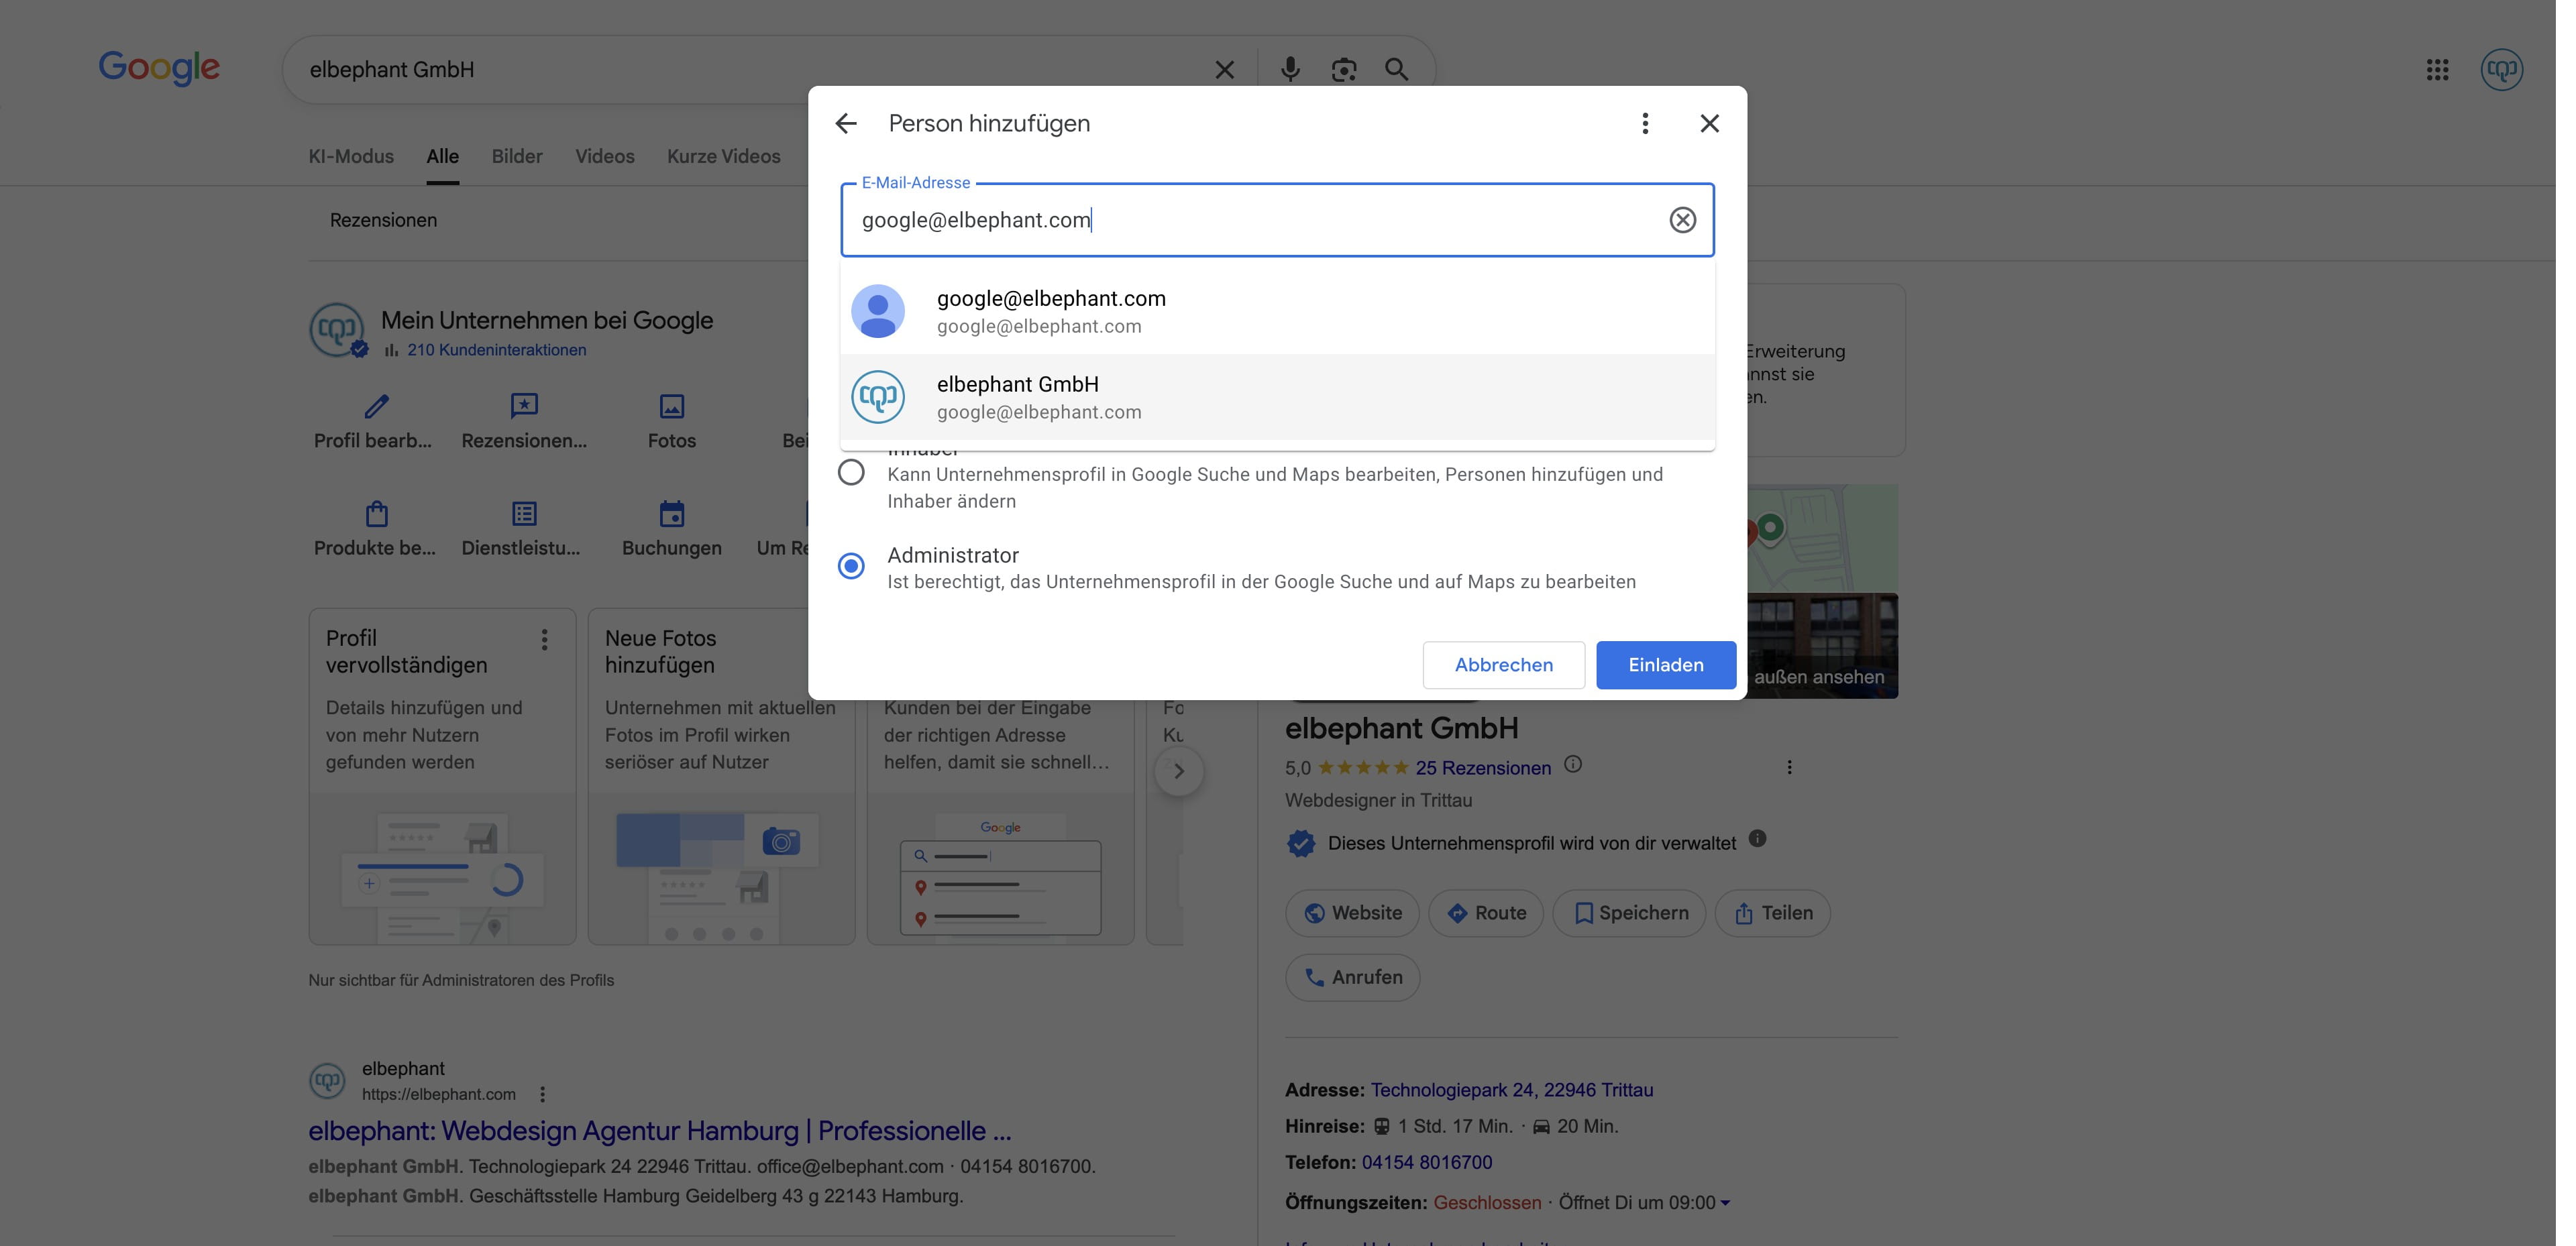The image size is (2576, 1246).
Task: Show next cards with the carousel arrow
Action: 1178,771
